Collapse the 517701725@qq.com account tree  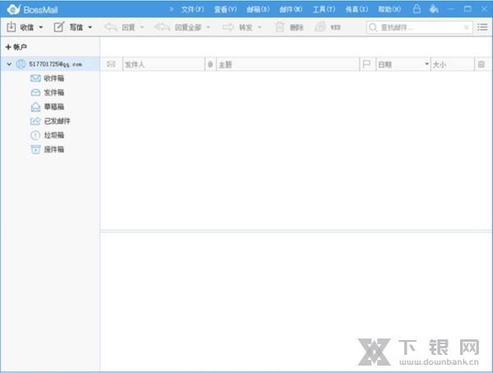[9, 64]
